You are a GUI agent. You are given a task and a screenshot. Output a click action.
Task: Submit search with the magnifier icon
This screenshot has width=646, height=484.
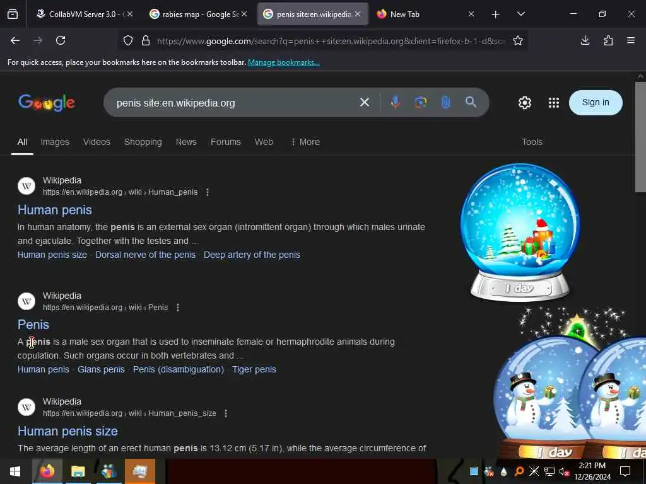pos(471,102)
